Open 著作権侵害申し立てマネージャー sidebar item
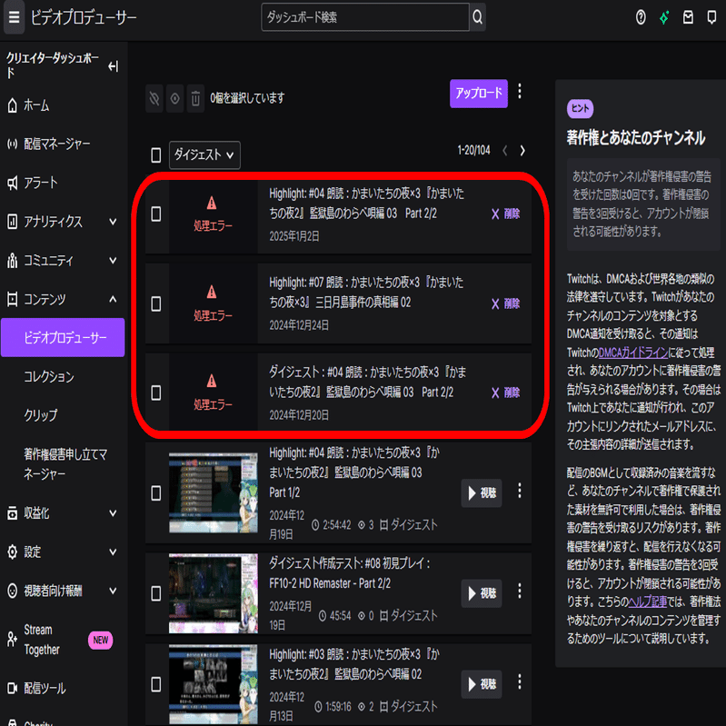This screenshot has height=726, width=726. (x=65, y=464)
